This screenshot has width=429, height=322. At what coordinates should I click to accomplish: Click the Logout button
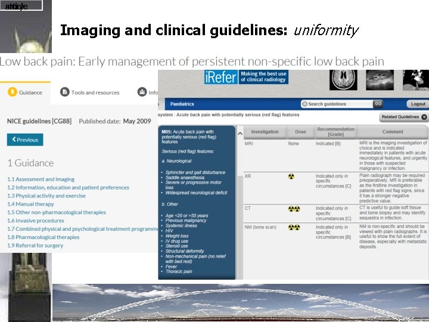418,104
